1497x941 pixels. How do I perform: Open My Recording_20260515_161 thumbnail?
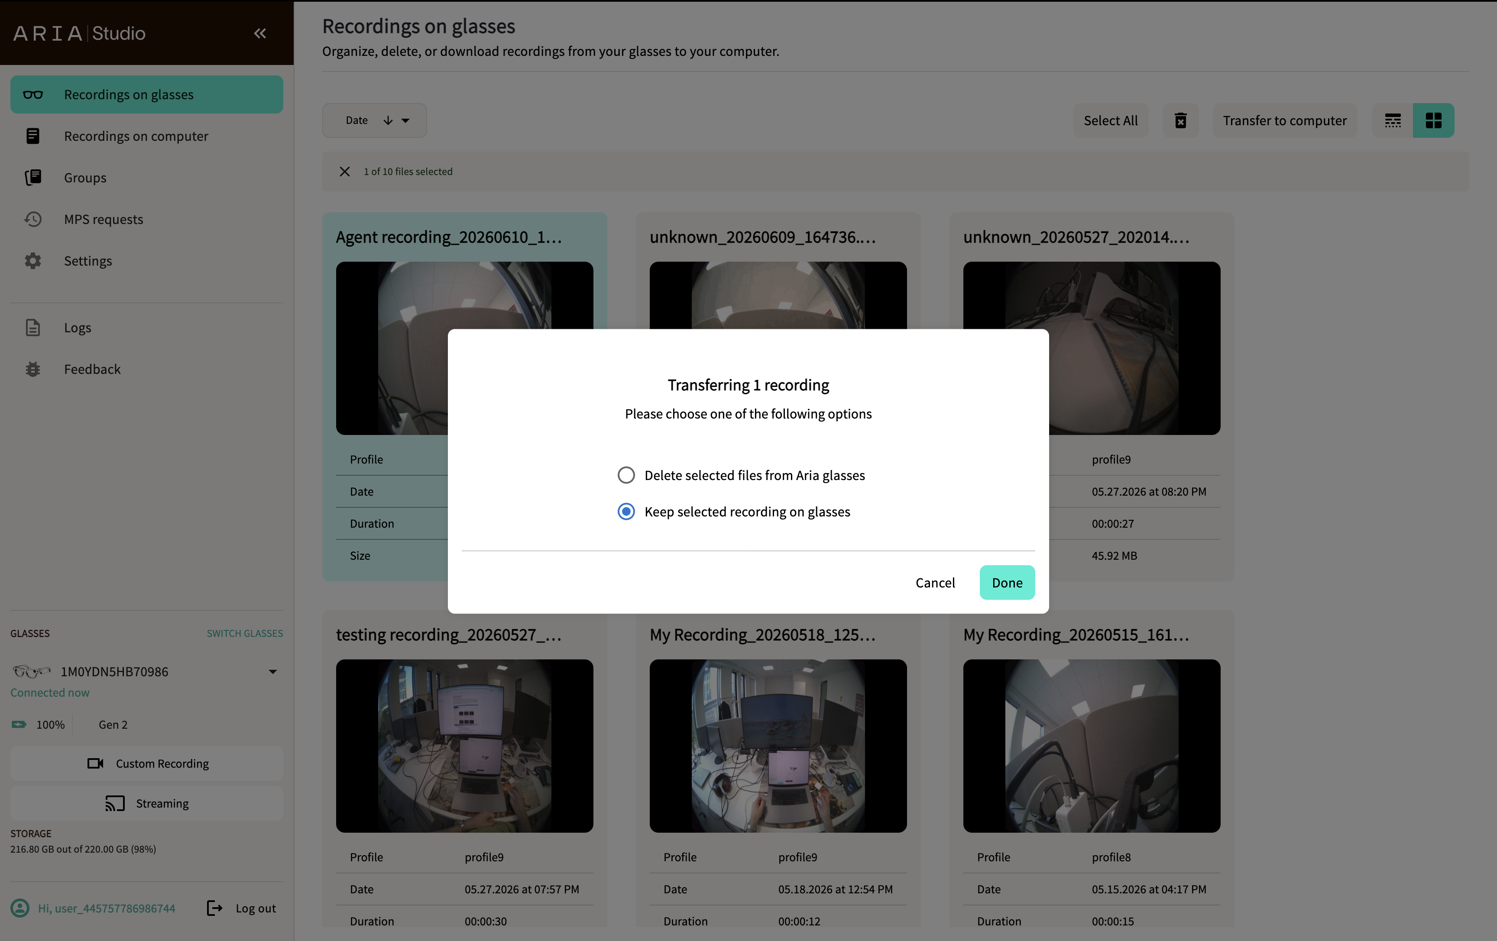(x=1092, y=746)
